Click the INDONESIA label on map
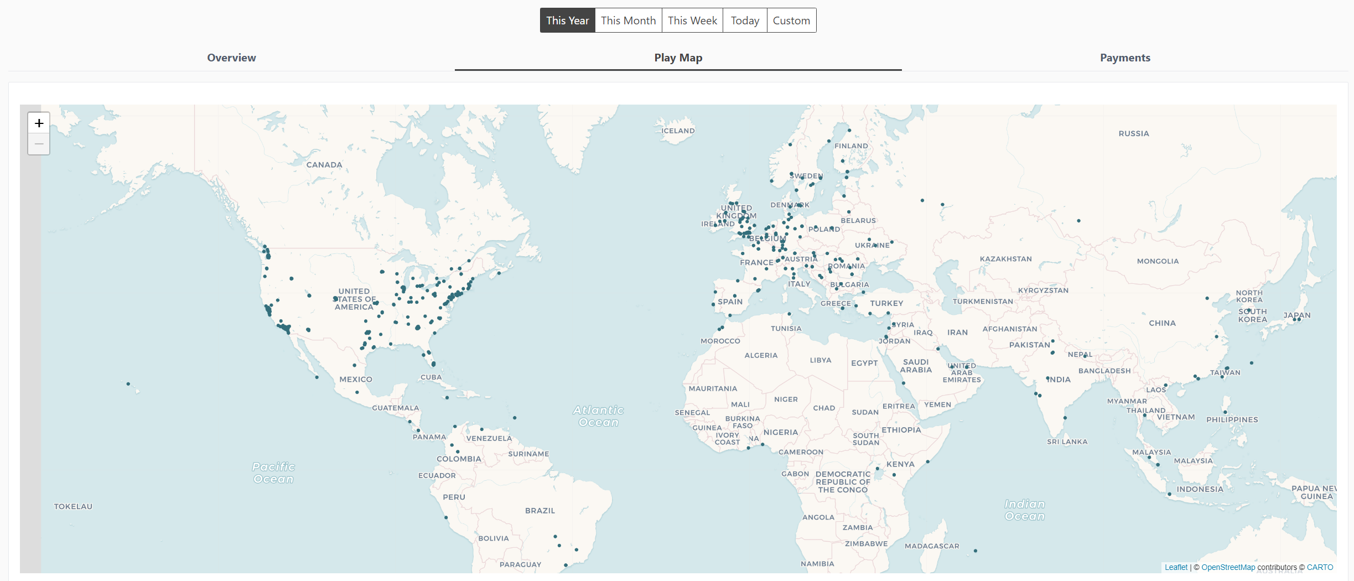This screenshot has height=581, width=1354. coord(1200,489)
